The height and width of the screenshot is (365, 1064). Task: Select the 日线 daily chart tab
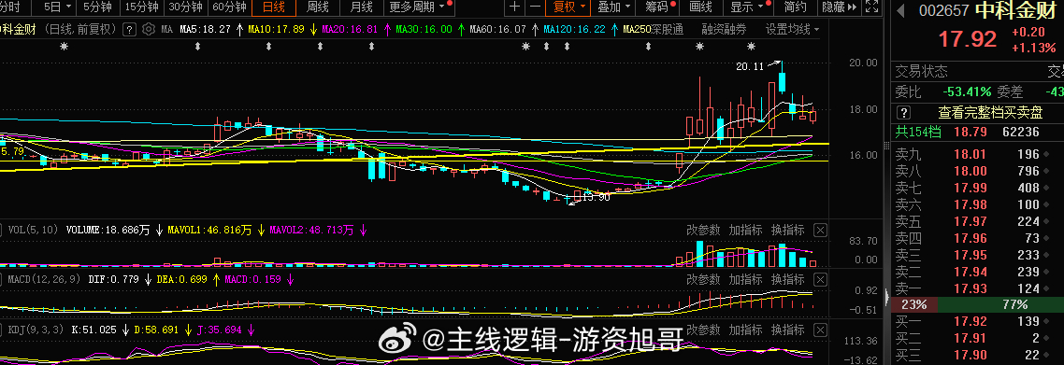tap(273, 7)
